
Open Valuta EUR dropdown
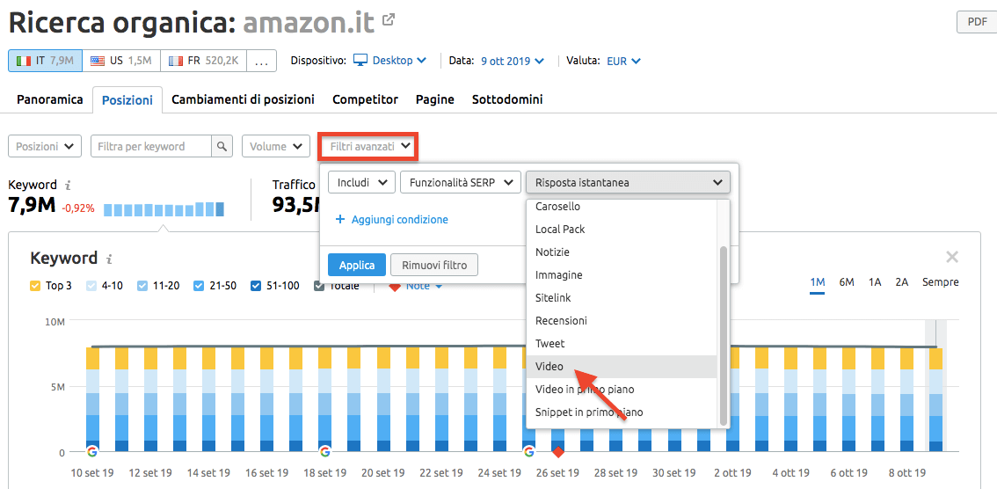click(x=623, y=61)
